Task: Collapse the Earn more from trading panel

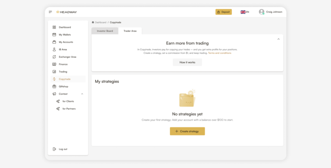Action: coord(278,39)
